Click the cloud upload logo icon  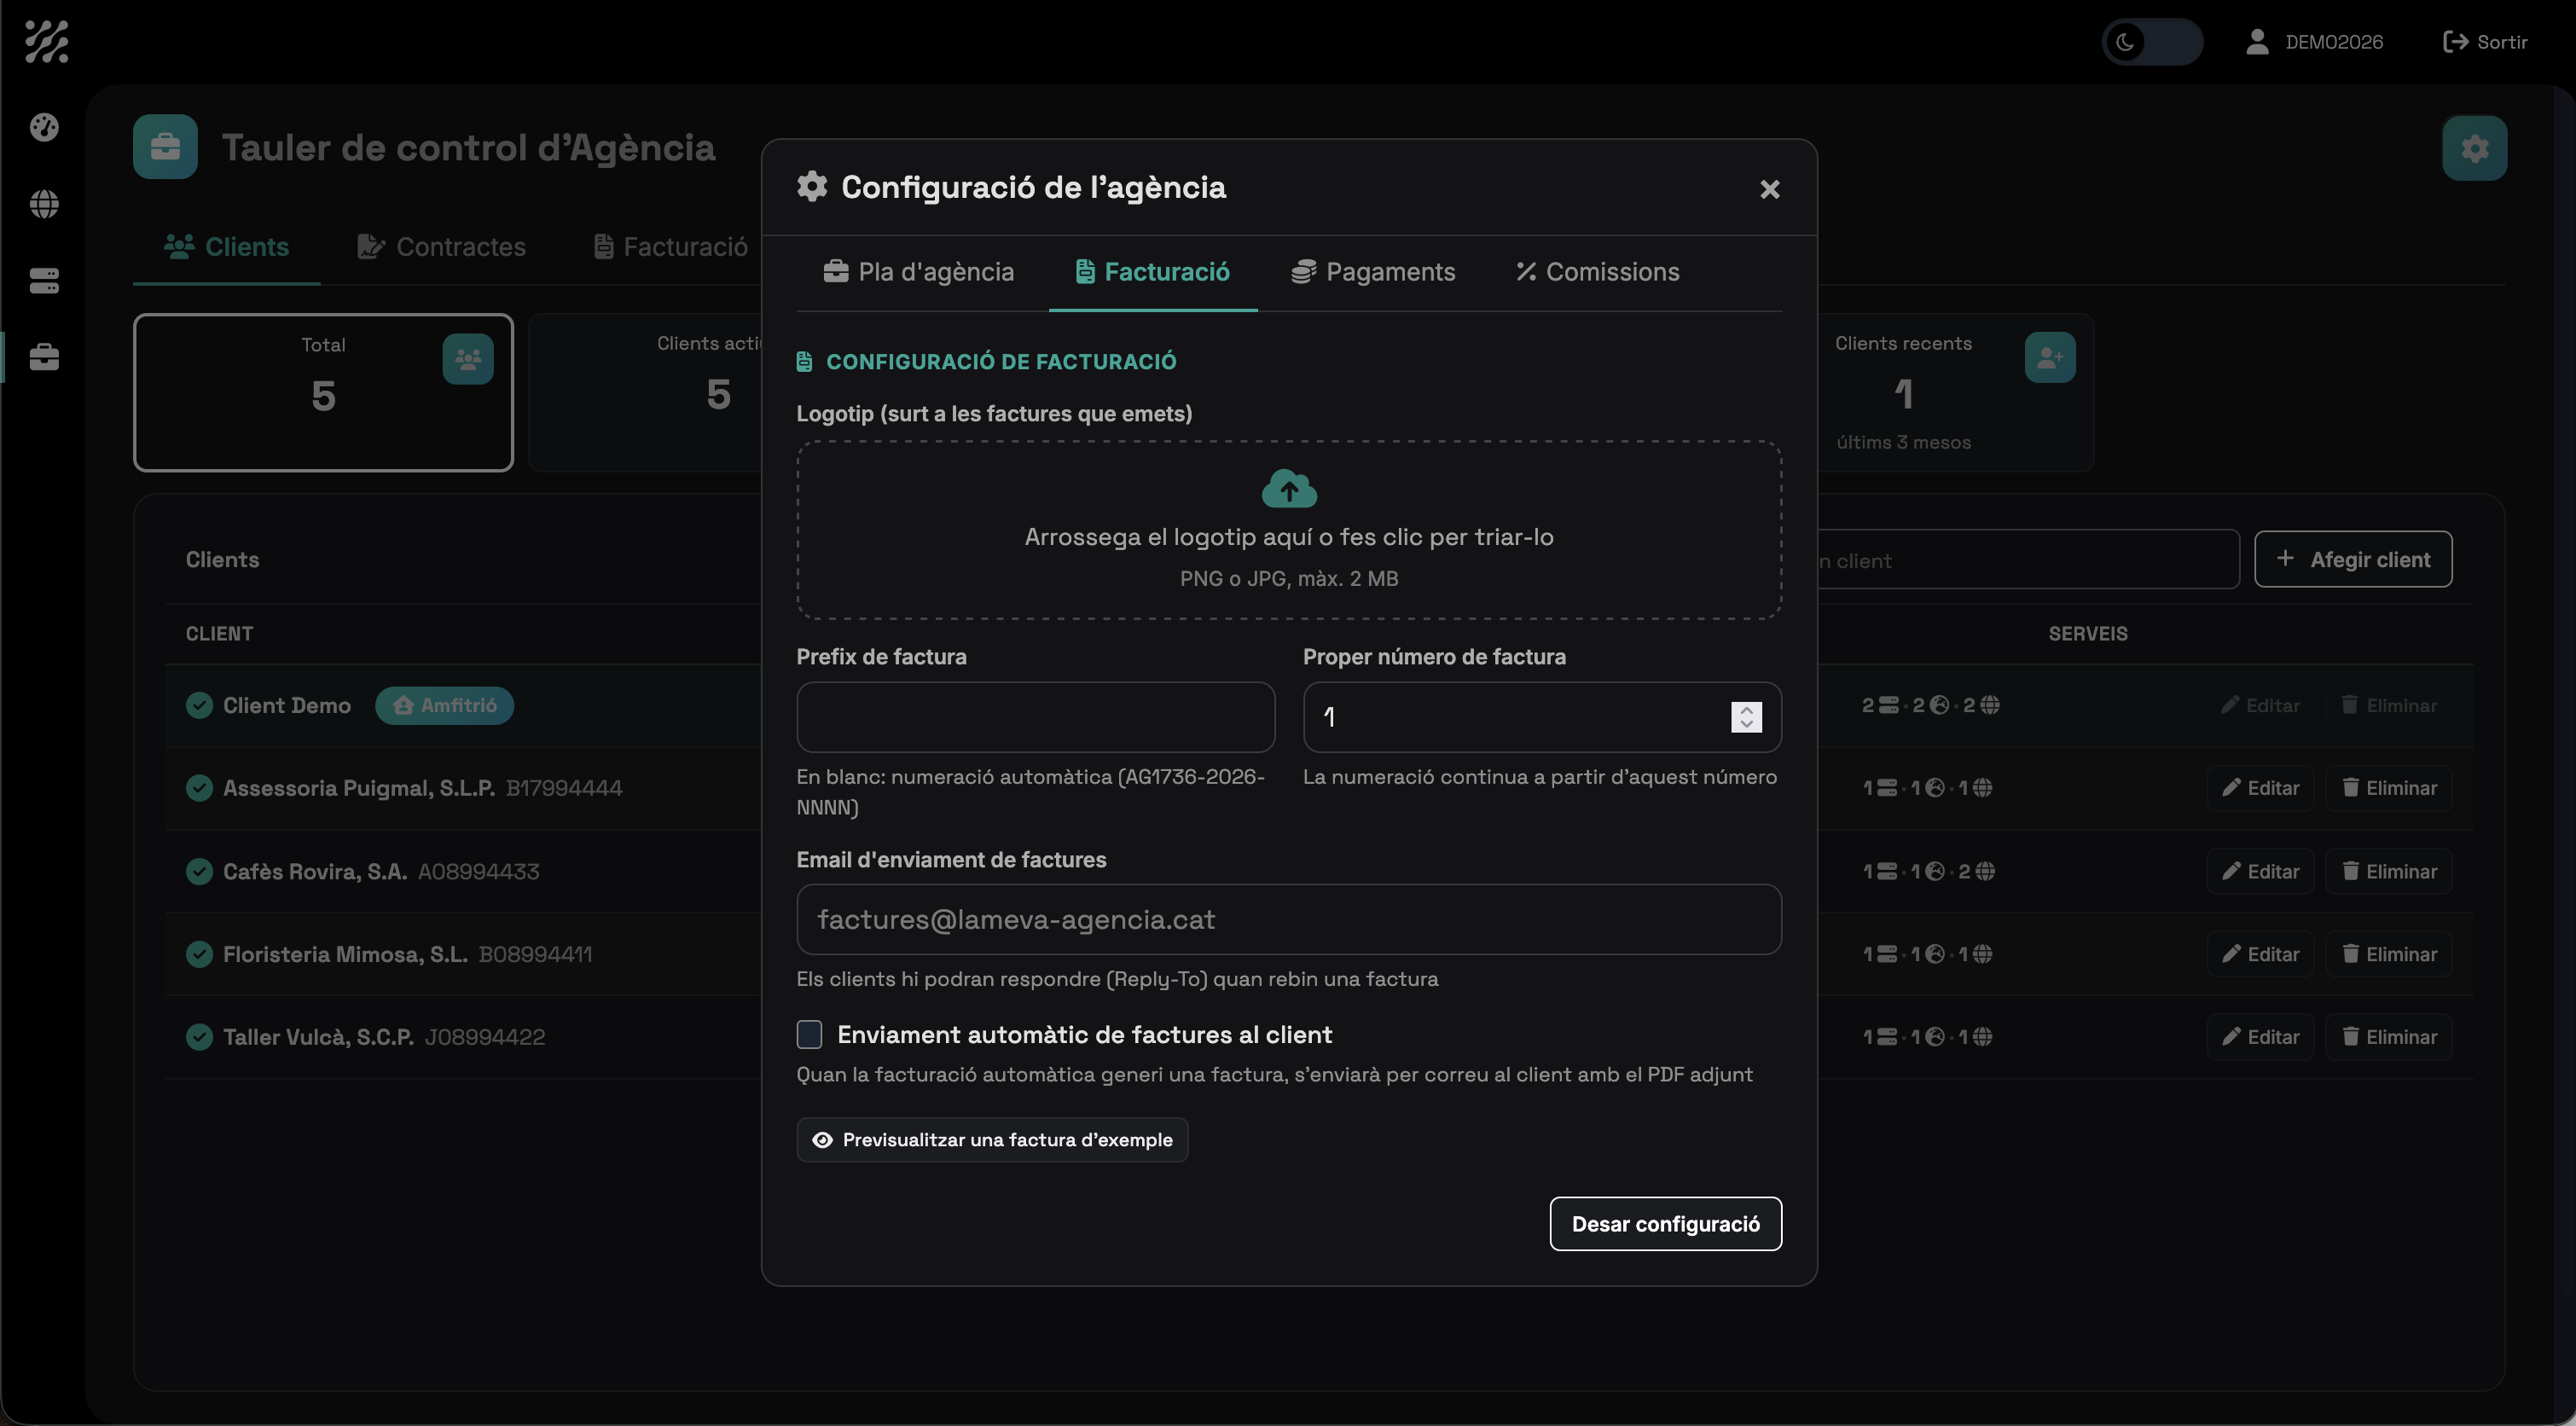pyautogui.click(x=1288, y=489)
